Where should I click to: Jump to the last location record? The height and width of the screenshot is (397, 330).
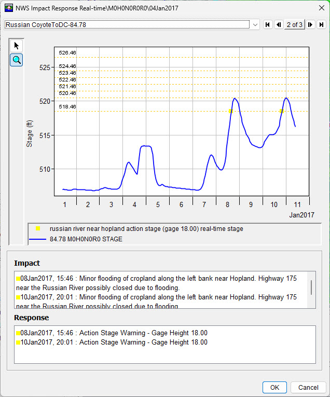(x=321, y=24)
